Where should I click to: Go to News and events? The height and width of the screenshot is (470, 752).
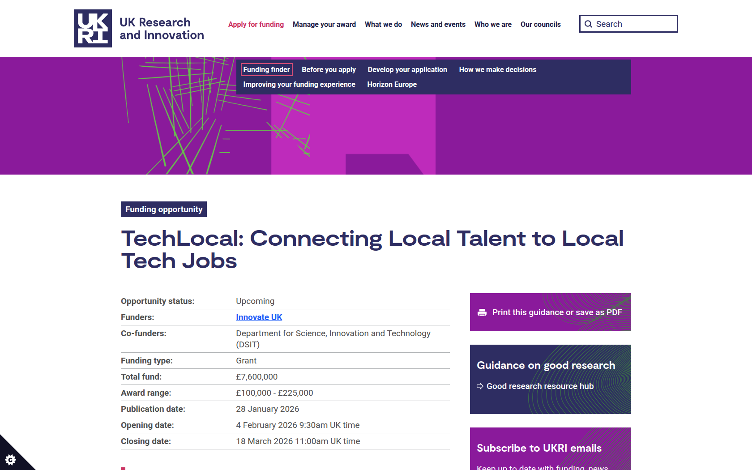click(438, 24)
